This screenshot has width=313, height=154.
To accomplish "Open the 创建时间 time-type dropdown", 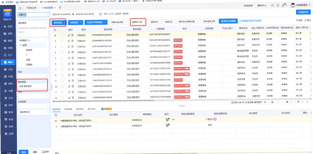I will point(34,14).
